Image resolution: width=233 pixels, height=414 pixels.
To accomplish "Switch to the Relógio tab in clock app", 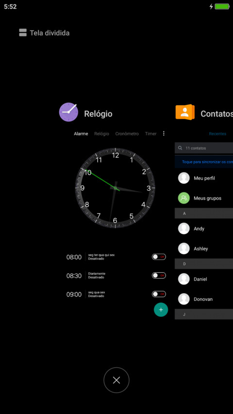I will pos(102,134).
